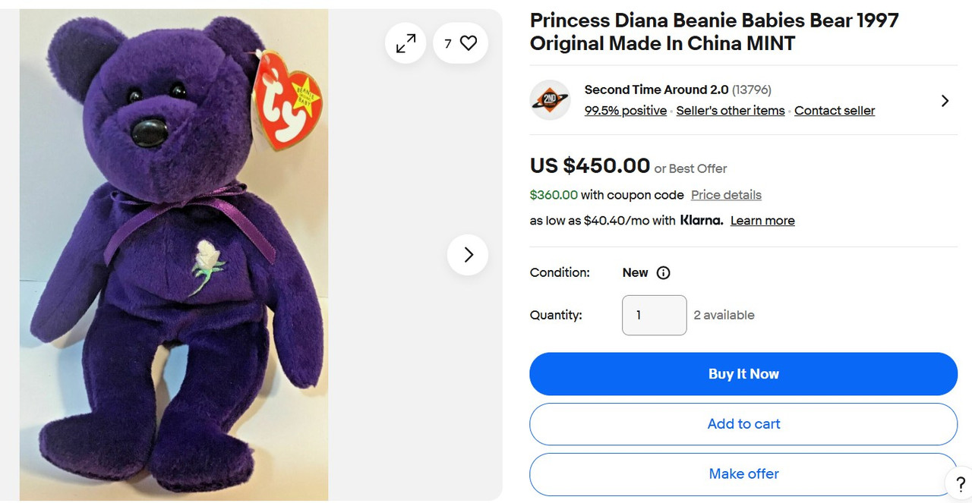View Seller's other items link
This screenshot has width=972, height=503.
pos(731,111)
